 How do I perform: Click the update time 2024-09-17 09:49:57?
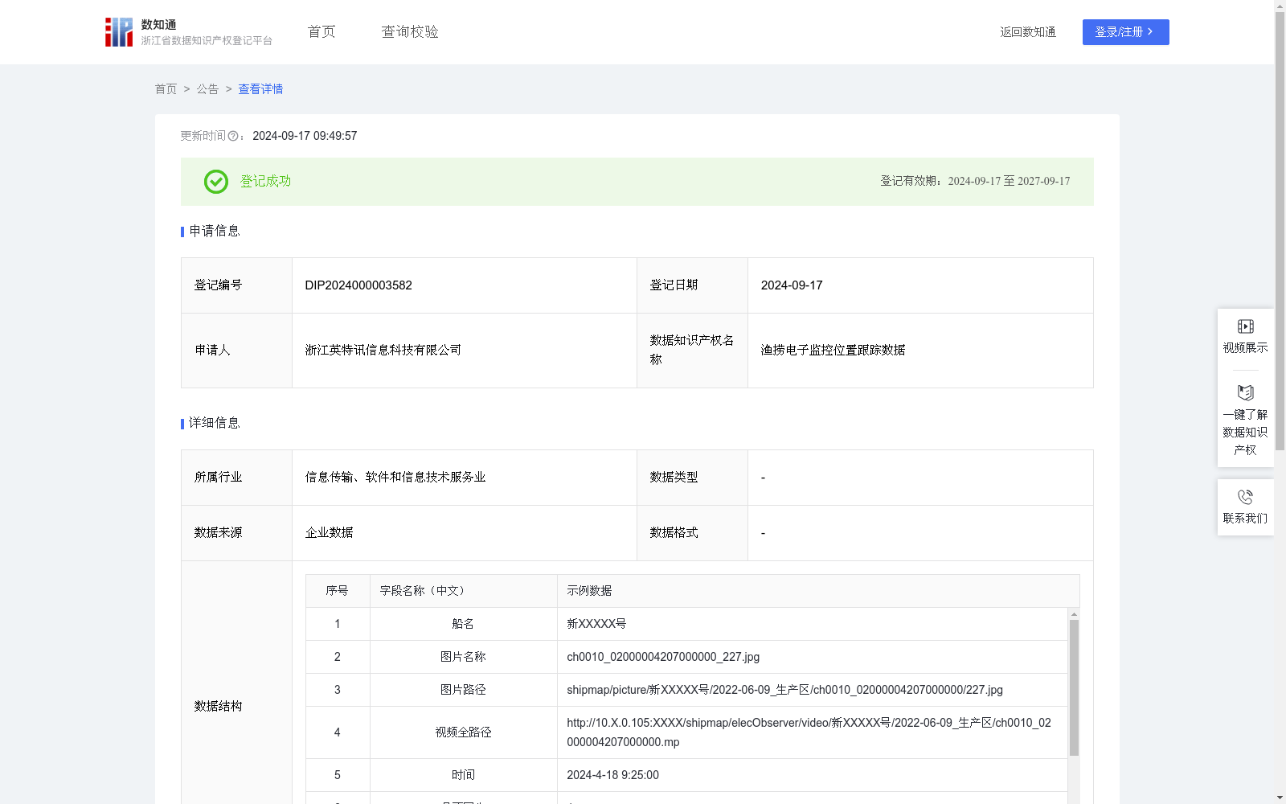pyautogui.click(x=305, y=136)
